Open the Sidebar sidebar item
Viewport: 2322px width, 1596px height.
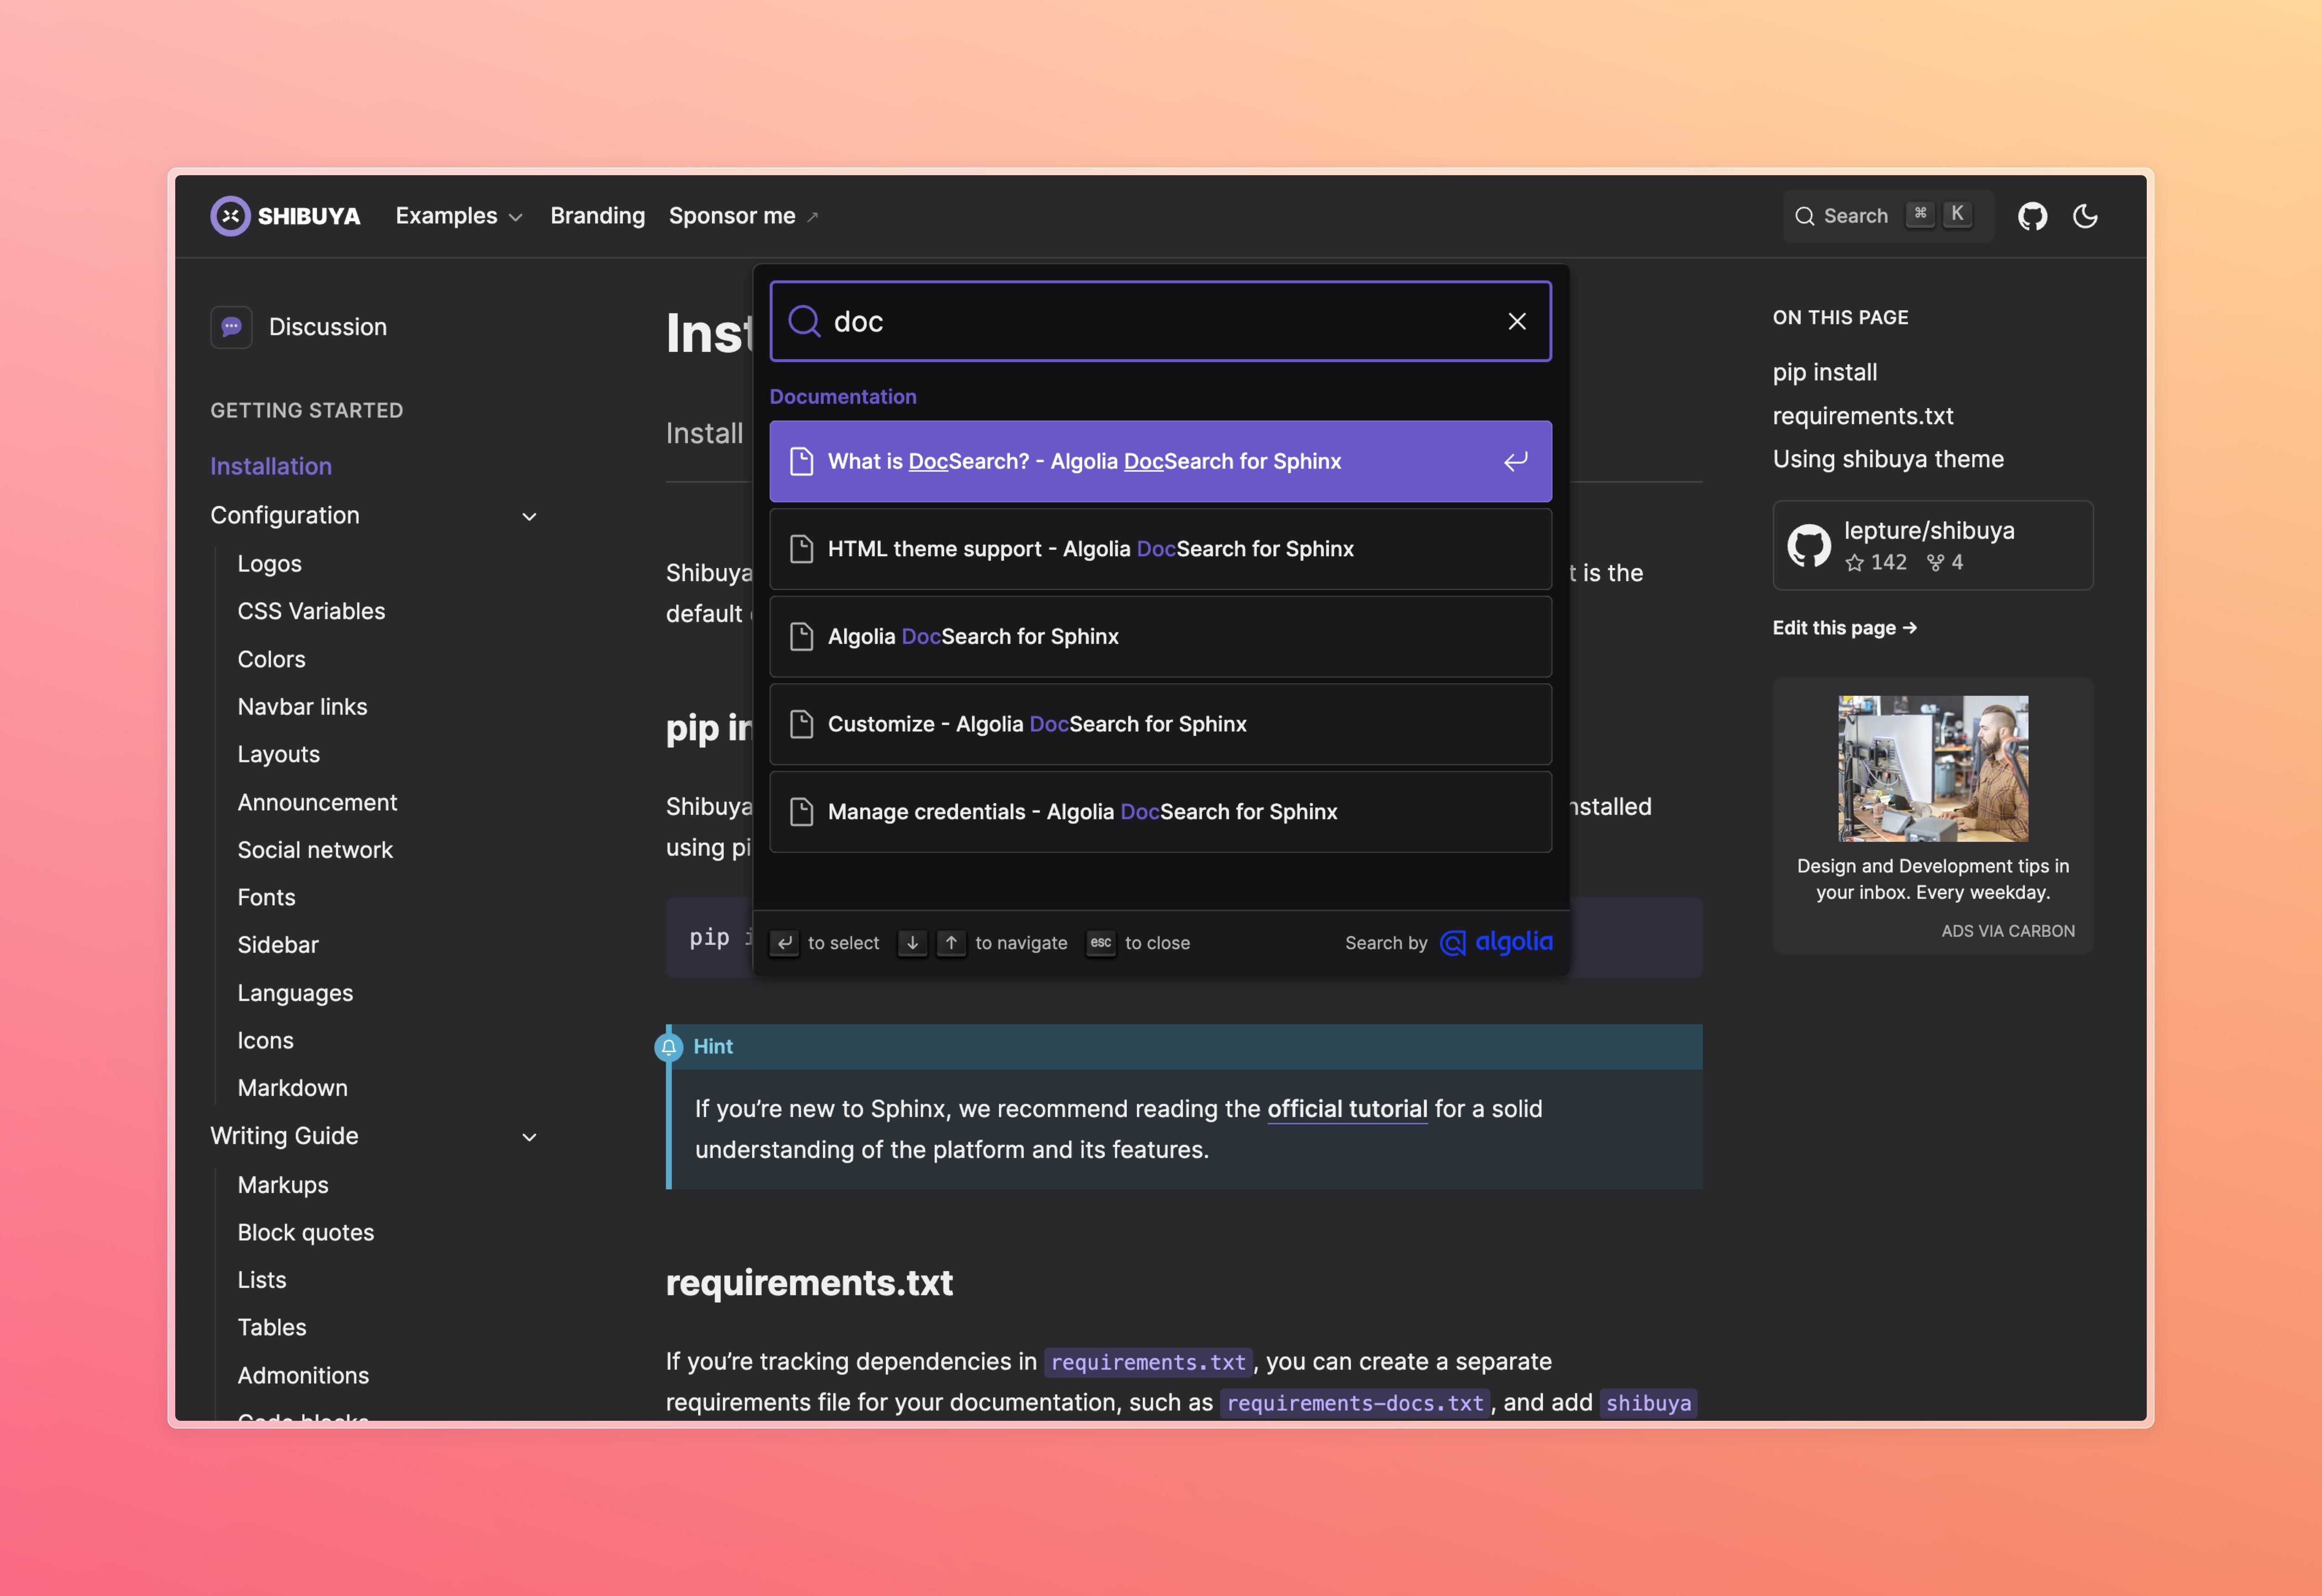(278, 945)
